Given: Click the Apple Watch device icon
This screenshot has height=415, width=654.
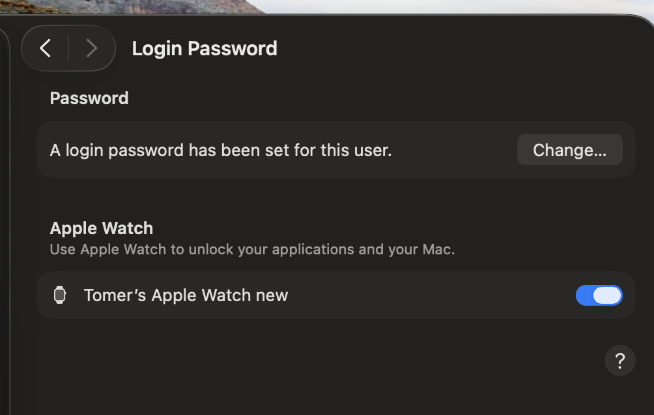Looking at the screenshot, I should click(60, 295).
